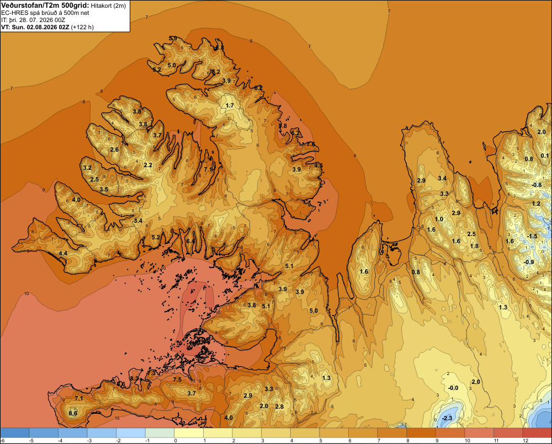Viewport: 552px width, 444px height.
Task: Click the '(+122 h)' forecast offset text
Action: (82, 27)
